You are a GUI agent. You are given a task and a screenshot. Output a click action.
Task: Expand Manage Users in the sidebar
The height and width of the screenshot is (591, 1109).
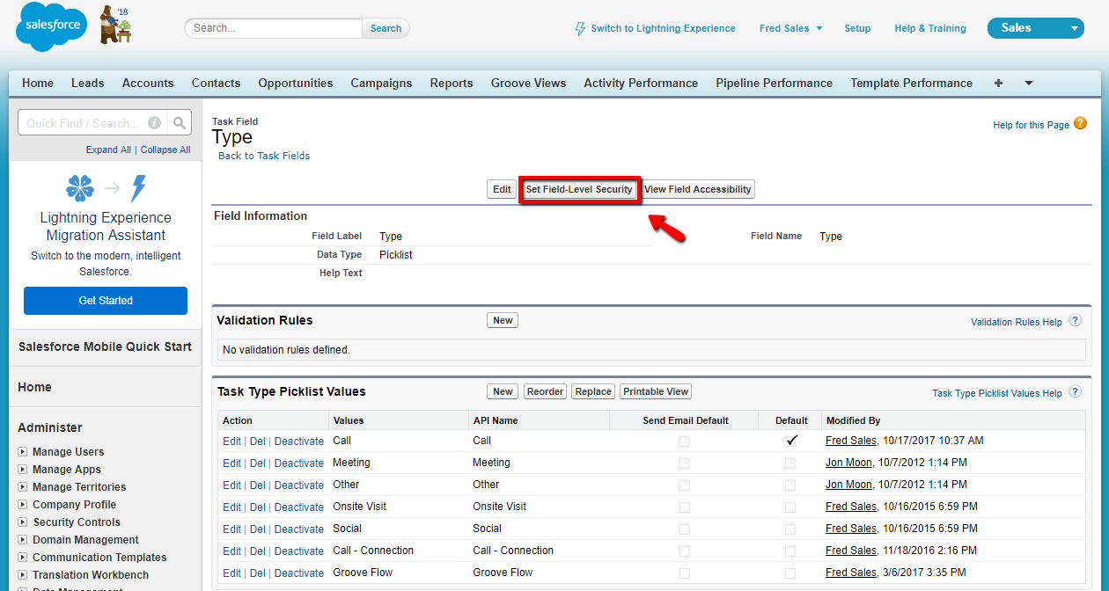[x=23, y=452]
